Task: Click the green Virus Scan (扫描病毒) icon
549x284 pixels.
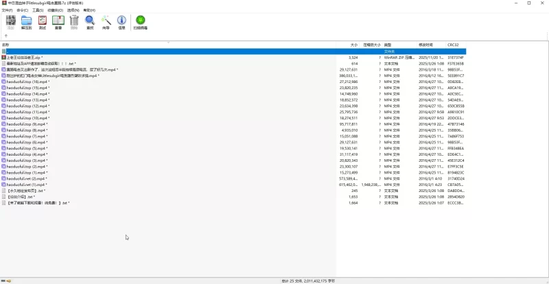Action: pyautogui.click(x=140, y=22)
